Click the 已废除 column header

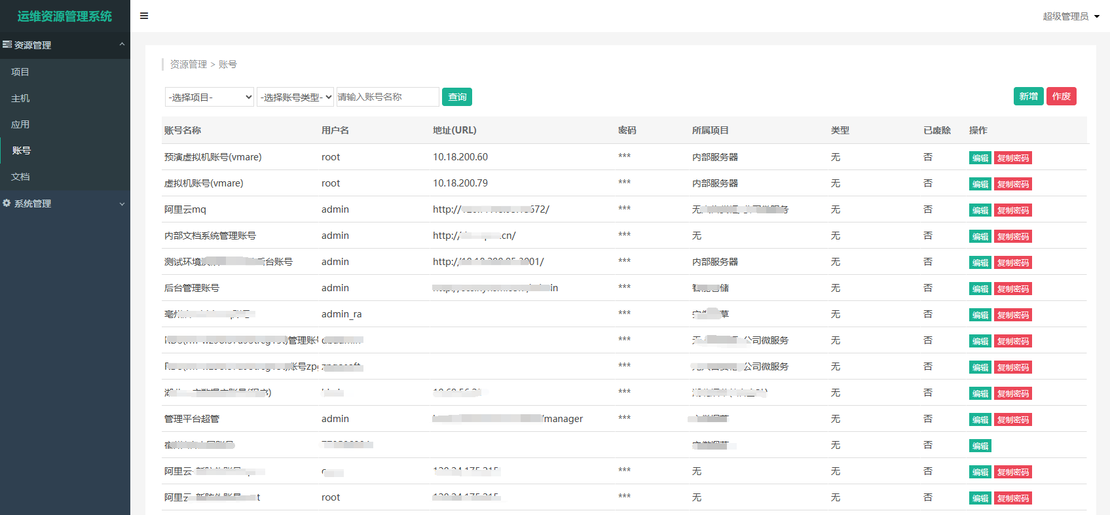[x=937, y=130]
